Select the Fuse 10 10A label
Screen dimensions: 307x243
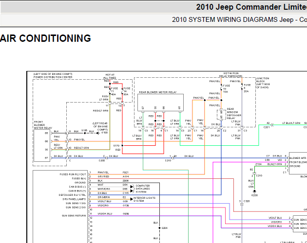tap(226, 88)
